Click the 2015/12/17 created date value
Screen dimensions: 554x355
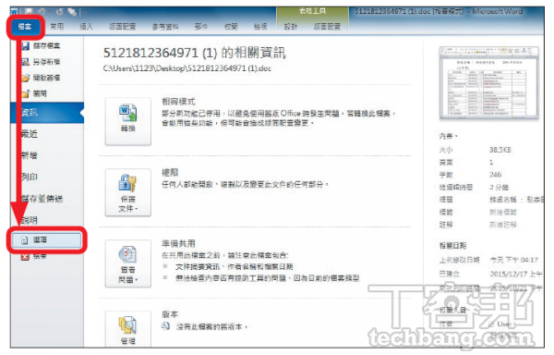[516, 274]
